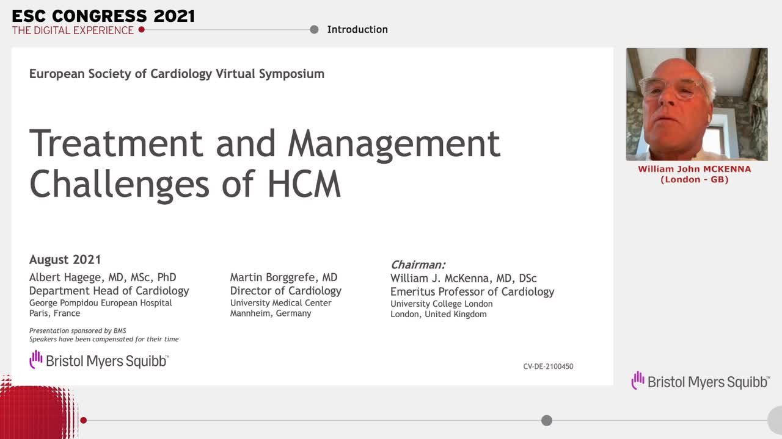The image size is (782, 439).
Task: Click Department Head of Cardiology text
Action: pyautogui.click(x=109, y=291)
